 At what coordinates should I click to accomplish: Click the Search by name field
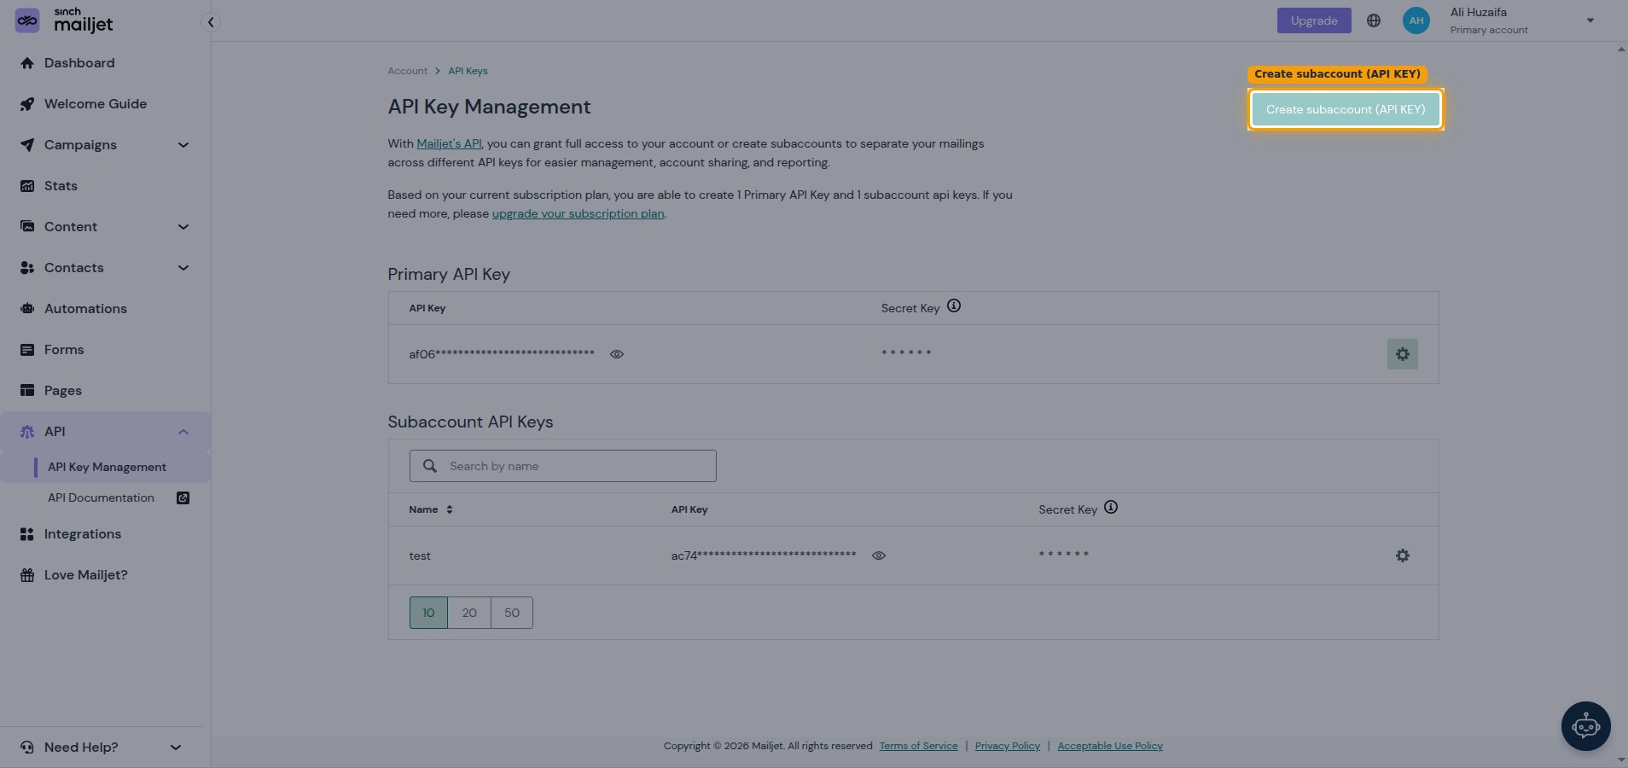[x=563, y=466]
